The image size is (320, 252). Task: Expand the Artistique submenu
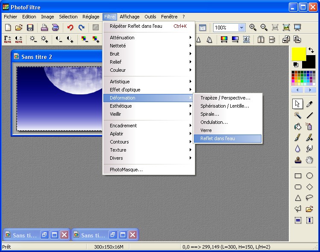point(149,82)
